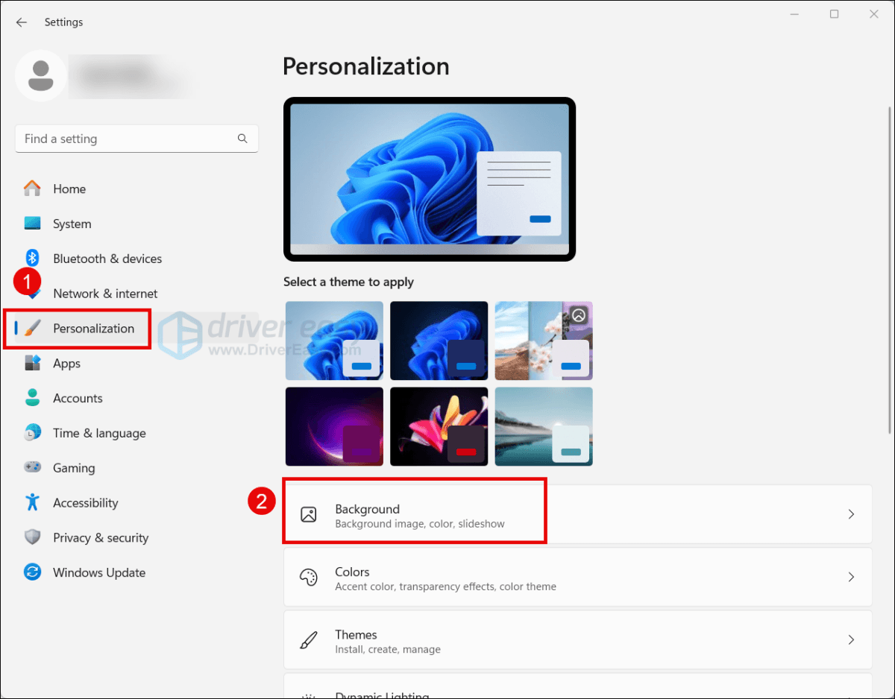
Task: Open Colors settings via its chevron
Action: [x=851, y=577]
